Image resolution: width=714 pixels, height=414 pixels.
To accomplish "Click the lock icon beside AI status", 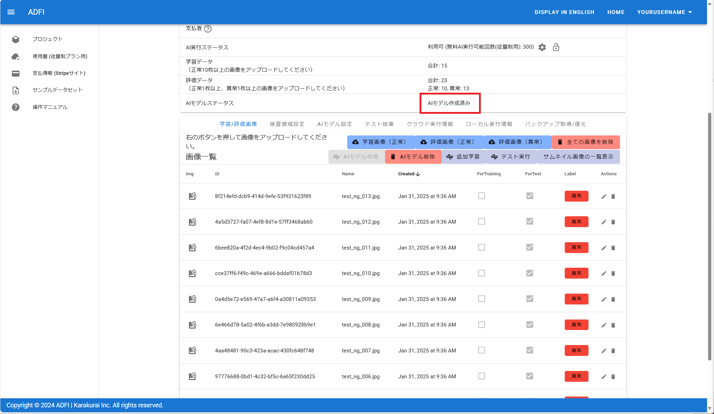I will [x=556, y=47].
